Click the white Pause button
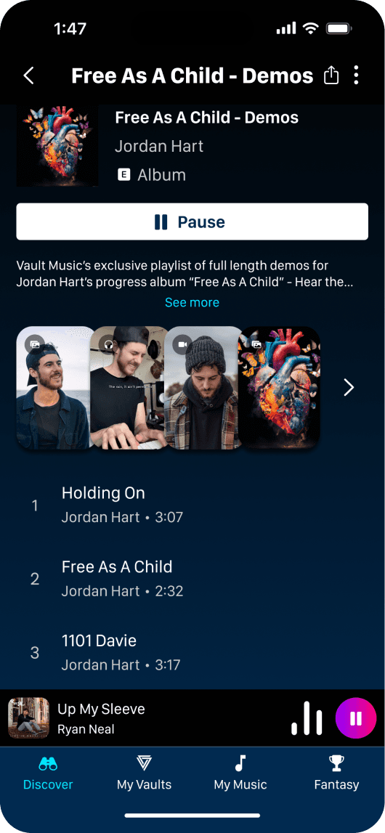Screen dimensions: 385x833 pos(192,222)
